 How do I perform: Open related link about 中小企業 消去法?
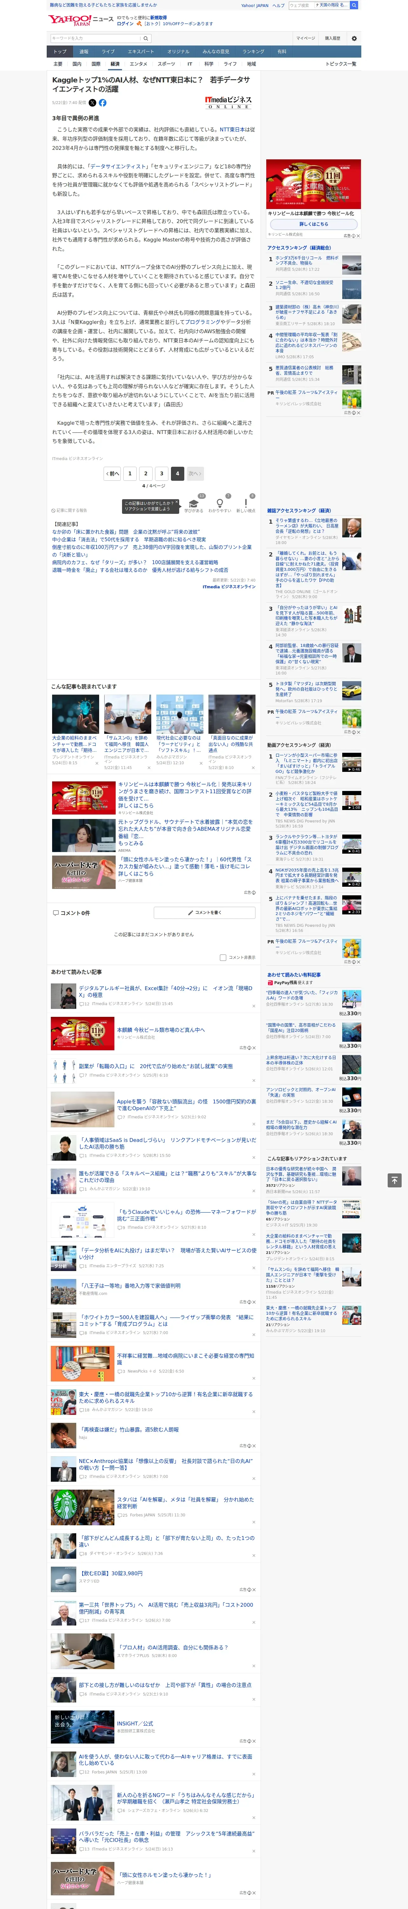tap(129, 540)
